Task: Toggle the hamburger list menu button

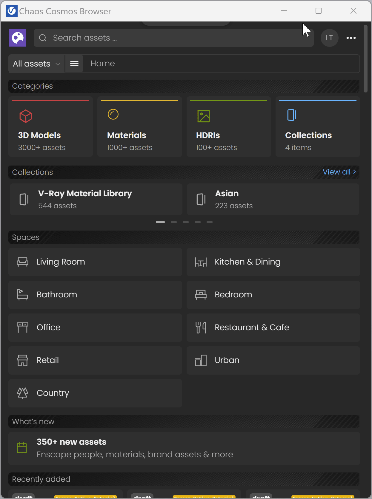Action: (74, 64)
